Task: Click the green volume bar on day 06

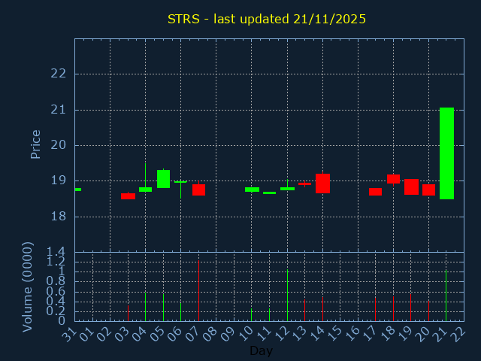Action: [180, 311]
